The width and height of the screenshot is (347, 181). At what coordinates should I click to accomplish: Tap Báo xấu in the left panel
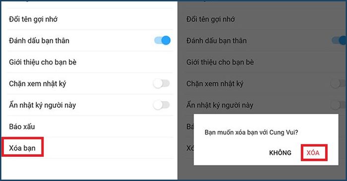(90, 127)
